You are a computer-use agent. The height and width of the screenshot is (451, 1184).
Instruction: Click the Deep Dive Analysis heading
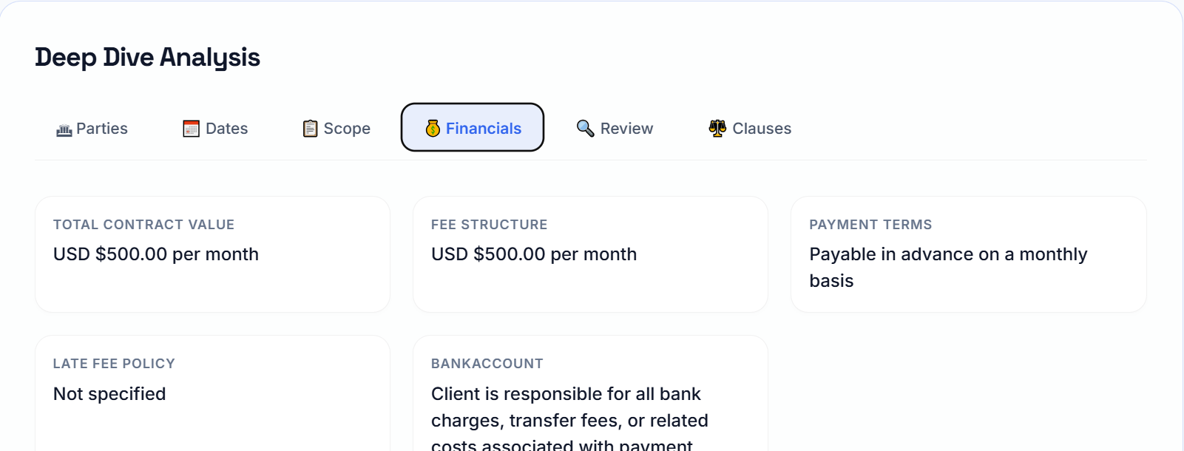pos(147,57)
